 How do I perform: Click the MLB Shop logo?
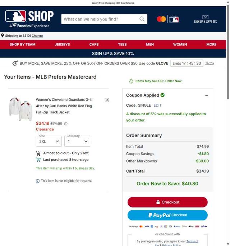(29, 19)
